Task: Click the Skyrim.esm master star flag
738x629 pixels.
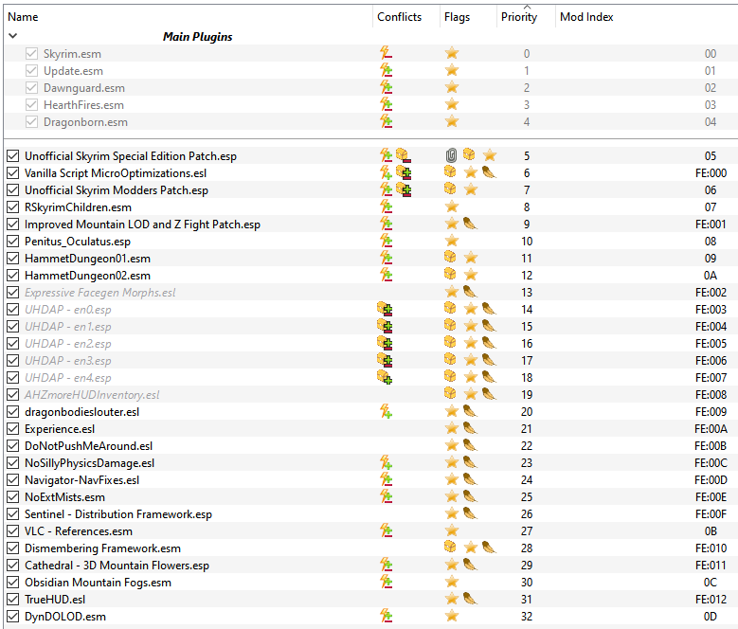Action: coord(452,53)
